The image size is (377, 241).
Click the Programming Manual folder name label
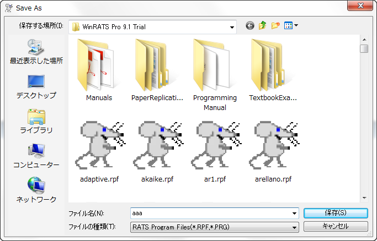tap(215, 102)
